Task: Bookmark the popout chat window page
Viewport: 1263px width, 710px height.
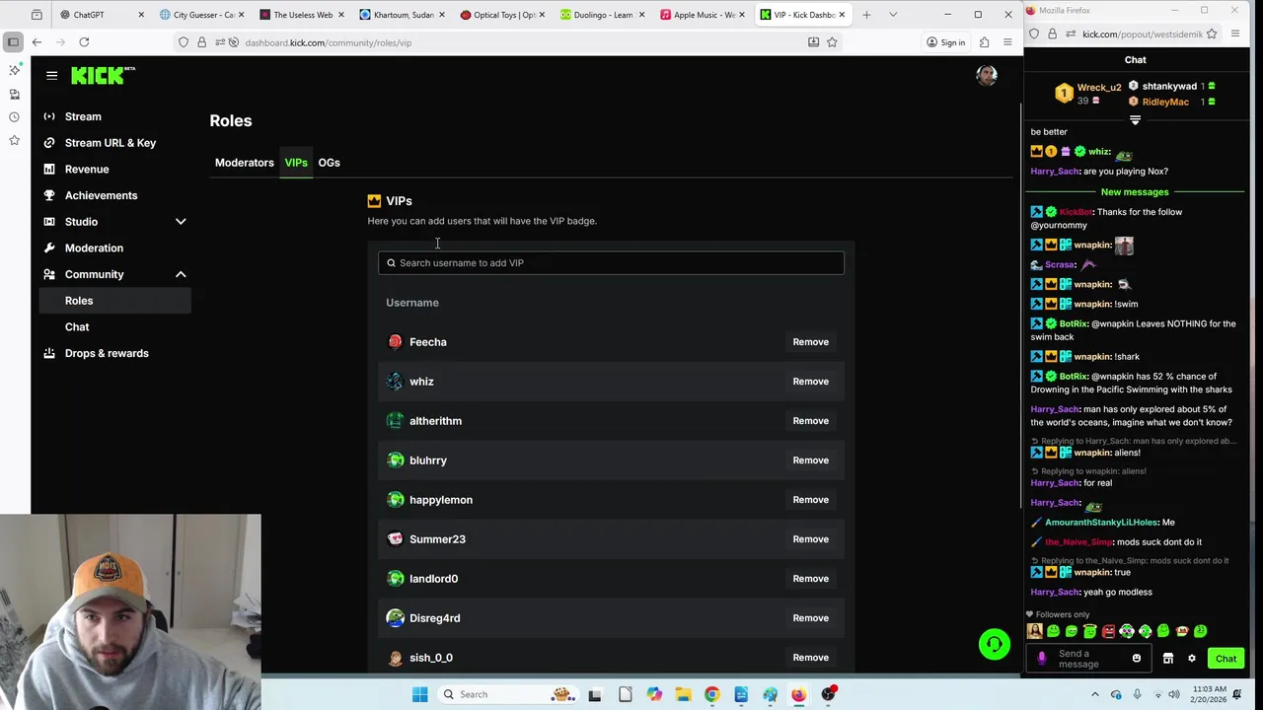Action: tap(1212, 34)
